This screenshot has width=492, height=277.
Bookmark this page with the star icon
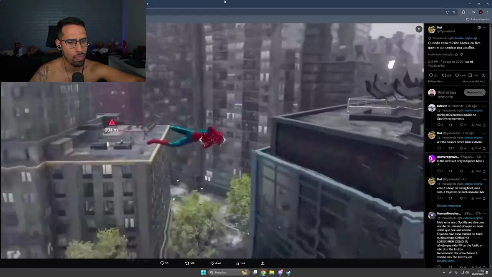454,12
